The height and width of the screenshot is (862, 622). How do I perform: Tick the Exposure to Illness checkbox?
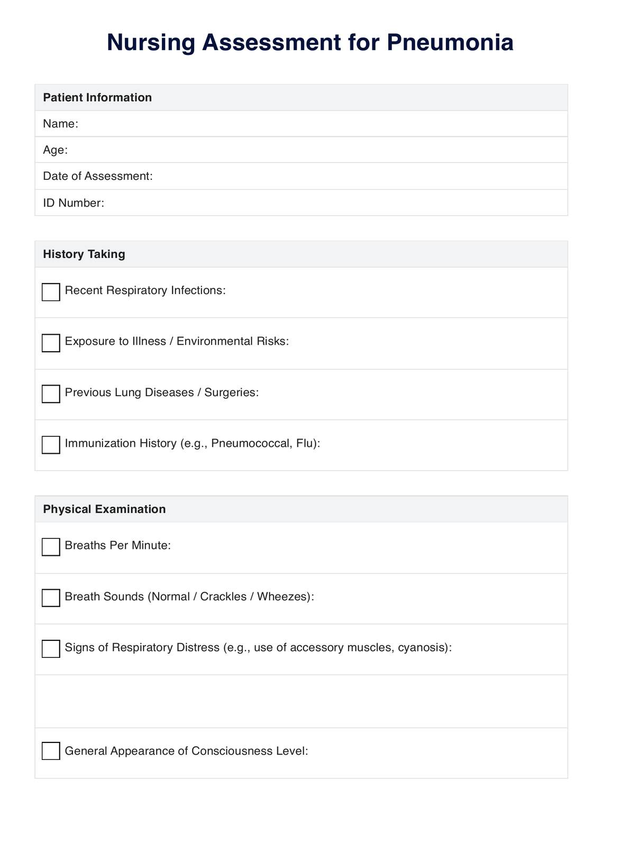click(x=51, y=343)
